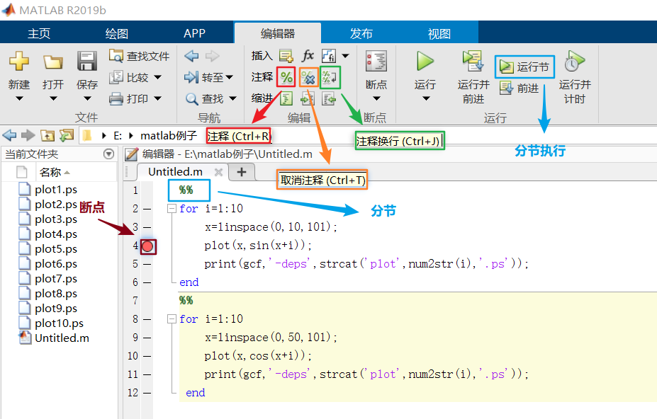Open a file with the folder icon

(52, 62)
